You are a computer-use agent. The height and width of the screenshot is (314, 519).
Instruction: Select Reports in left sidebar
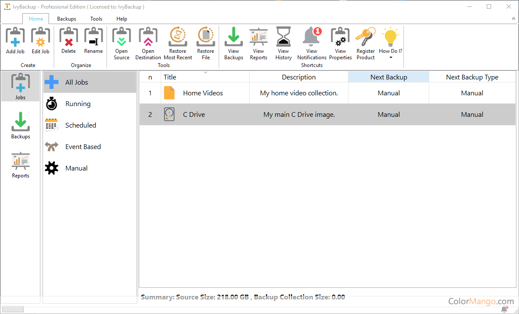click(x=21, y=165)
